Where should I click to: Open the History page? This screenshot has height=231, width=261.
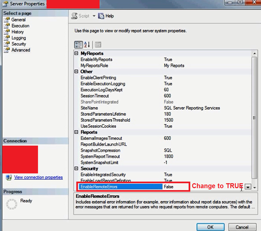pyautogui.click(x=17, y=32)
